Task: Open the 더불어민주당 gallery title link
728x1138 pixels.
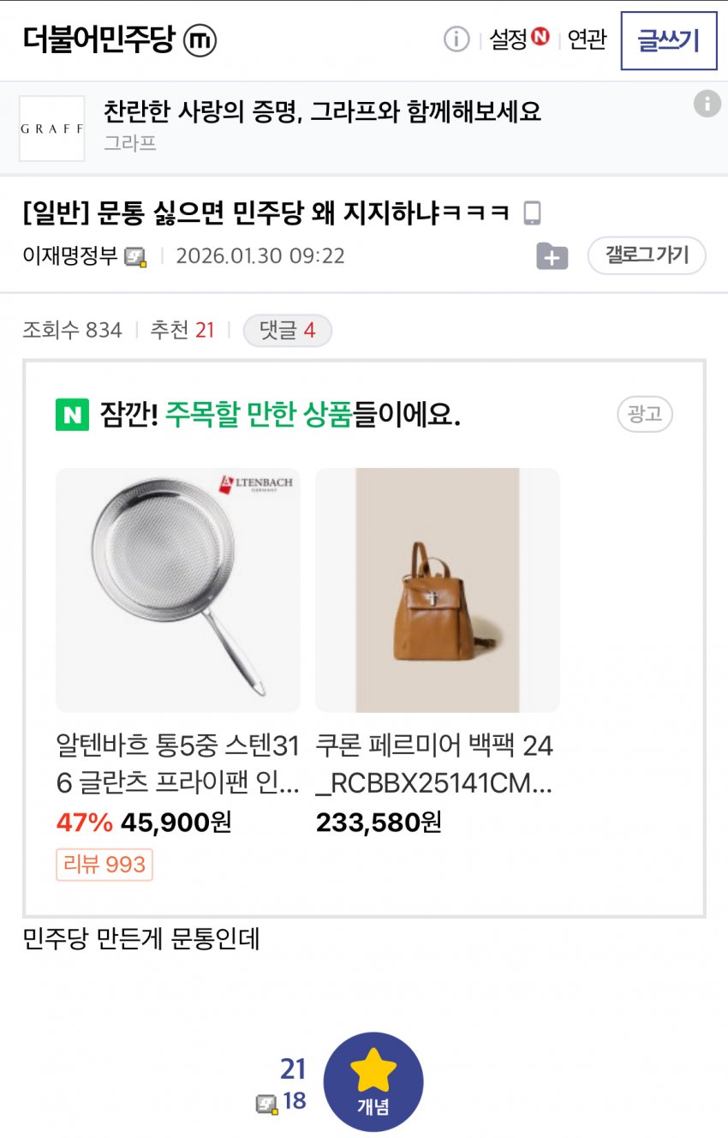Action: point(98,40)
